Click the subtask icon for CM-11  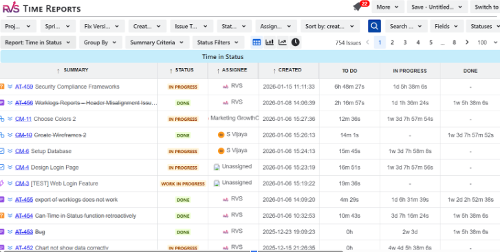(x=2, y=119)
